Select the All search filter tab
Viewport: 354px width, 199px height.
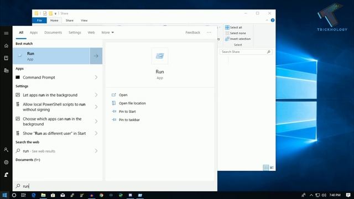coord(21,33)
